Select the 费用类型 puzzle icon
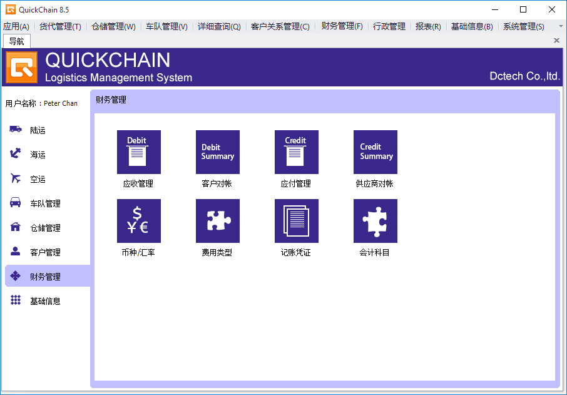Screen dimensions: 567x395 [x=217, y=221]
